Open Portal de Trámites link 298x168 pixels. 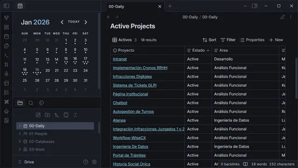coord(129,155)
